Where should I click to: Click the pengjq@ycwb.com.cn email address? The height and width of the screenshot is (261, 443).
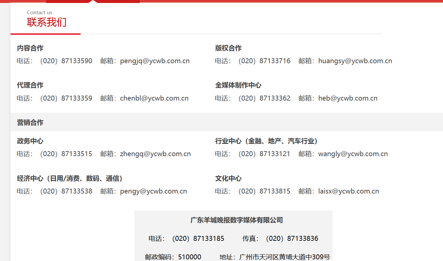coord(155,61)
